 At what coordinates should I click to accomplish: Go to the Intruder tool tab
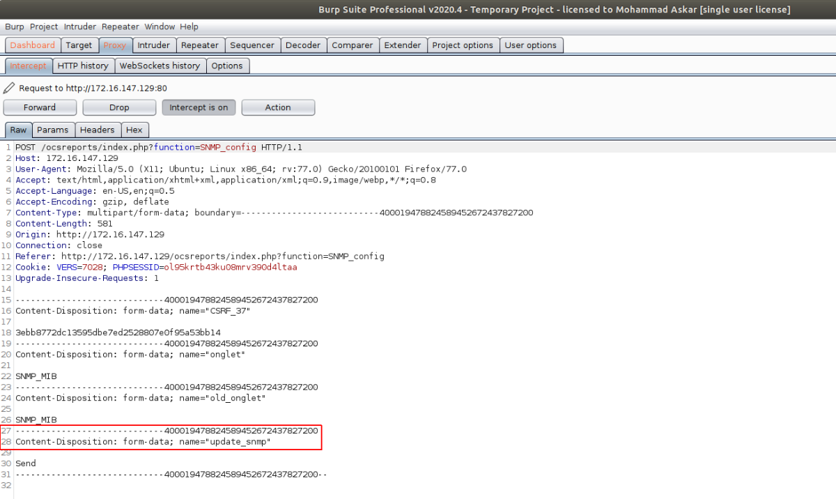153,45
